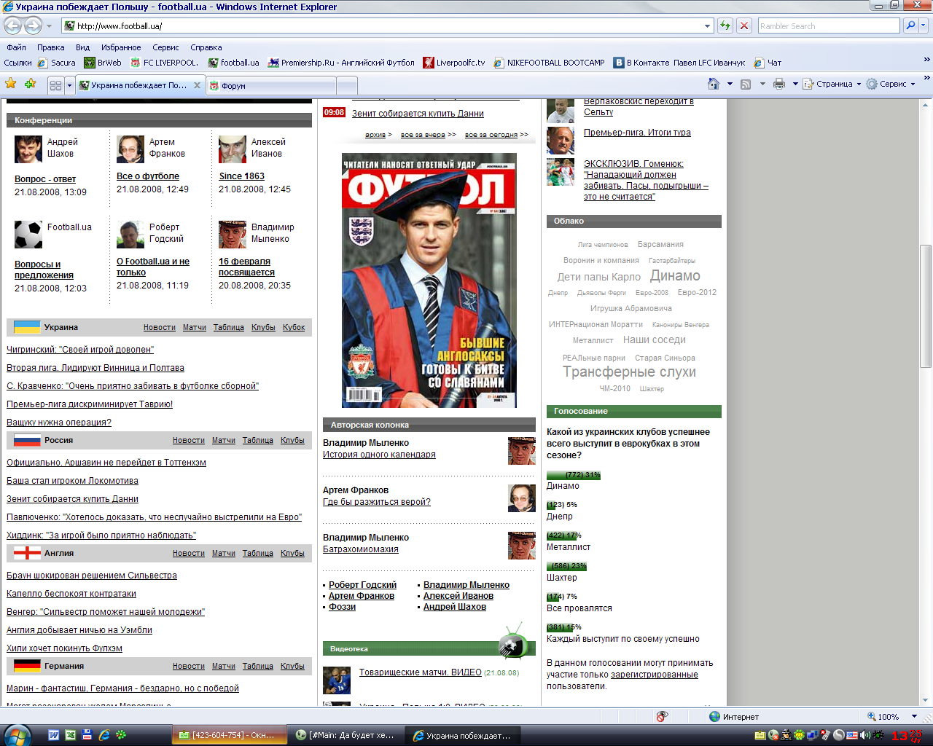The width and height of the screenshot is (933, 746).
Task: Stop loading with the red X icon
Action: pyautogui.click(x=744, y=25)
